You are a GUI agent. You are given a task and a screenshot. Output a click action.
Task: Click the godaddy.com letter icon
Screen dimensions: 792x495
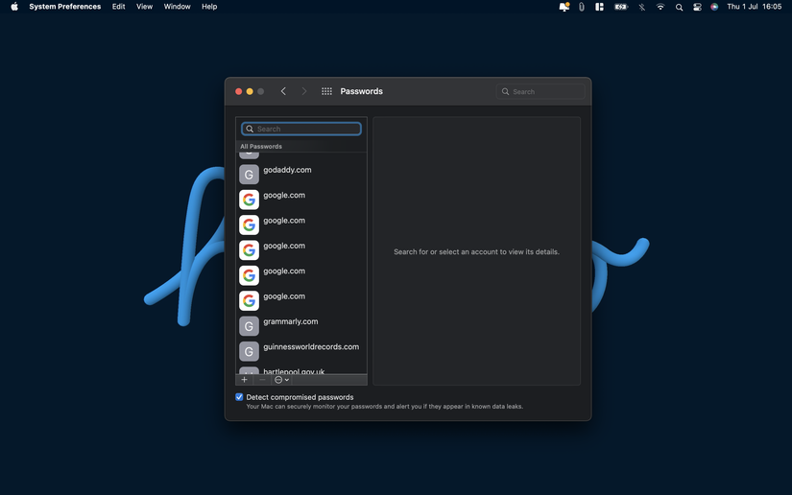[x=249, y=175]
